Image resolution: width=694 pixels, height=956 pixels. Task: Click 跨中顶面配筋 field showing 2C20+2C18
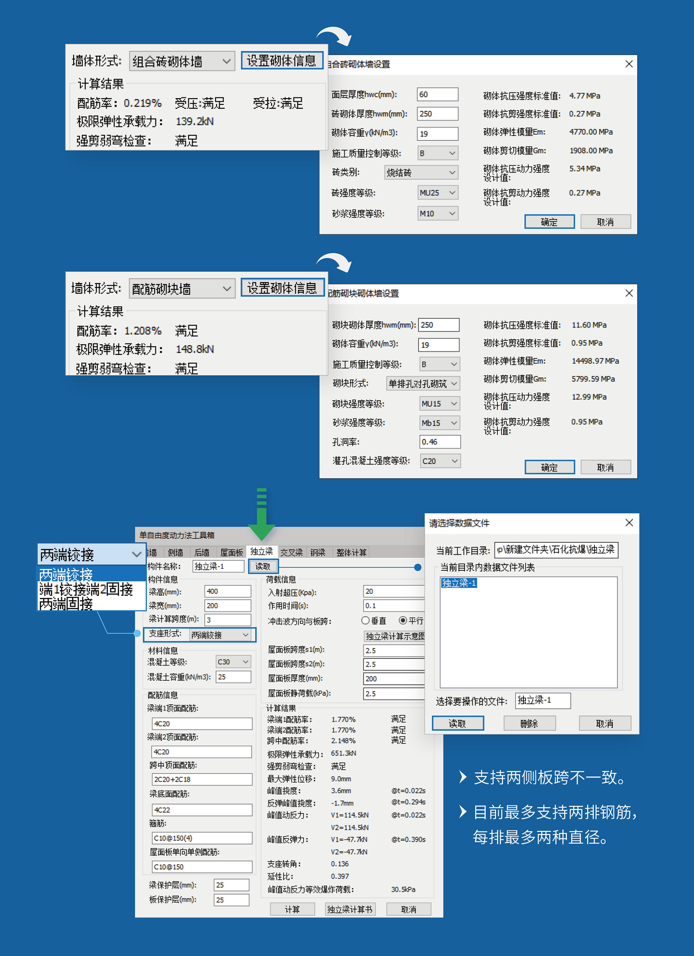click(202, 780)
